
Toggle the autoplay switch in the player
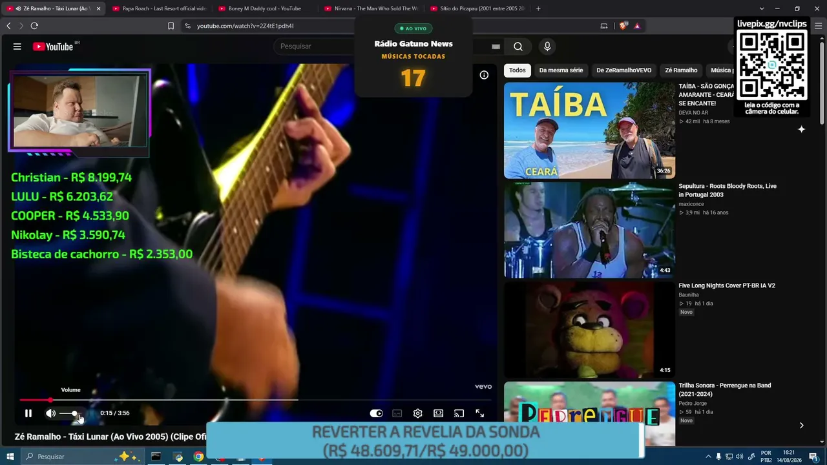click(x=376, y=413)
